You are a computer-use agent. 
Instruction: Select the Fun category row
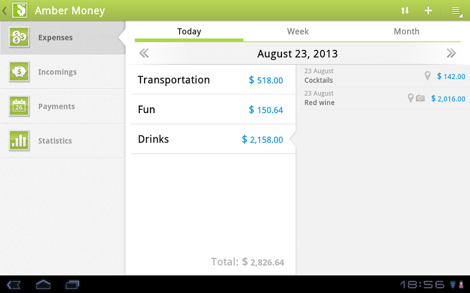pos(213,110)
